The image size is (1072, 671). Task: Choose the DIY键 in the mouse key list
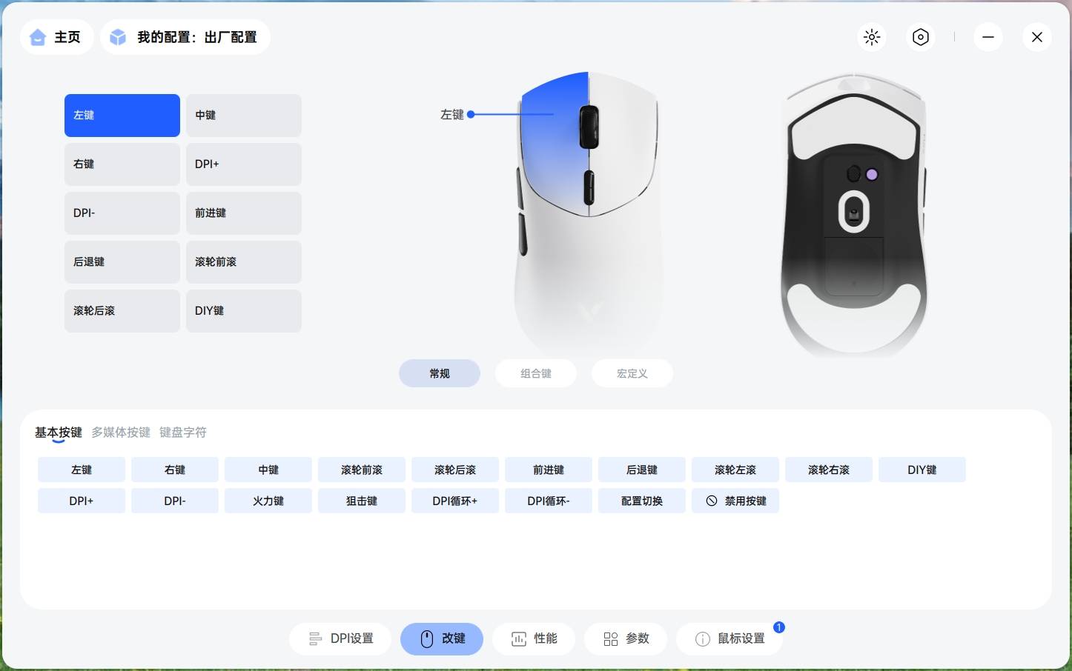tap(243, 311)
